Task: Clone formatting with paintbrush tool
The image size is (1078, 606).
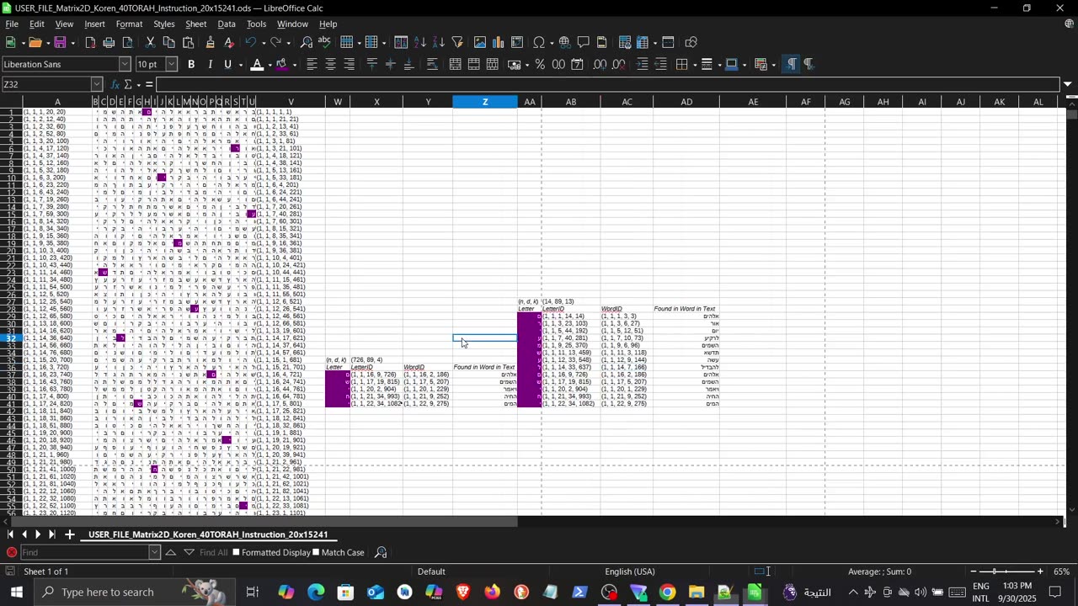Action: click(211, 42)
